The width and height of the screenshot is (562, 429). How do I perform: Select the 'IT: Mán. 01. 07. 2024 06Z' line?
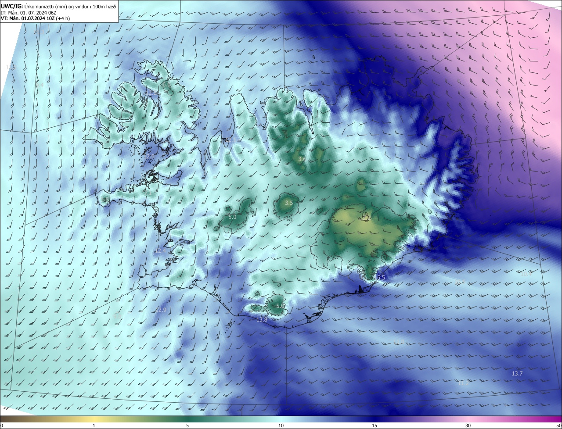[29, 12]
